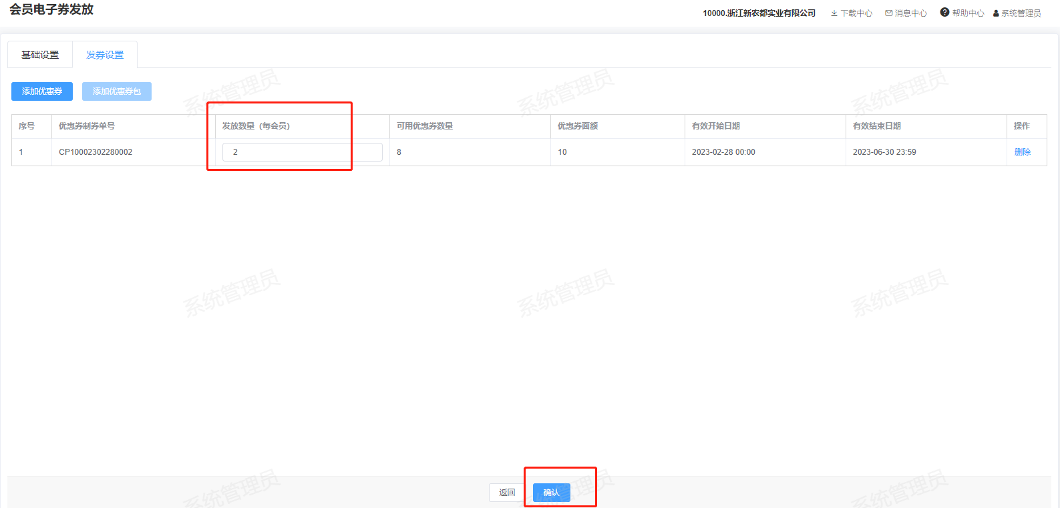The image size is (1060, 508).
Task: Focus the 发放数量 input field
Action: click(303, 152)
